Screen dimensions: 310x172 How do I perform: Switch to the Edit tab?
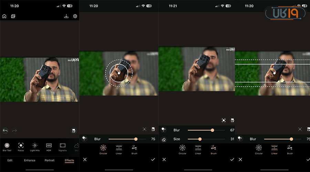click(10, 160)
